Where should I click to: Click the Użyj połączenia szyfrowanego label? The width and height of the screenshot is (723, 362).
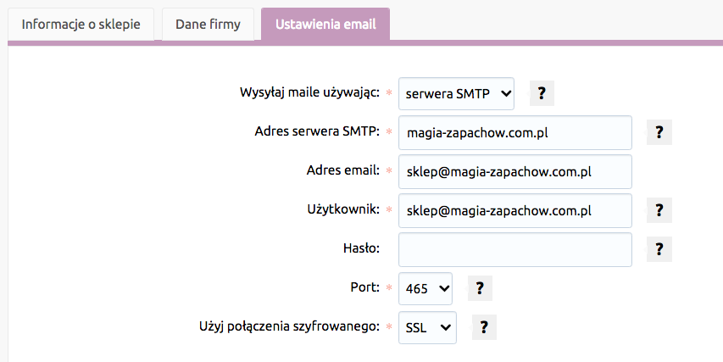point(289,326)
